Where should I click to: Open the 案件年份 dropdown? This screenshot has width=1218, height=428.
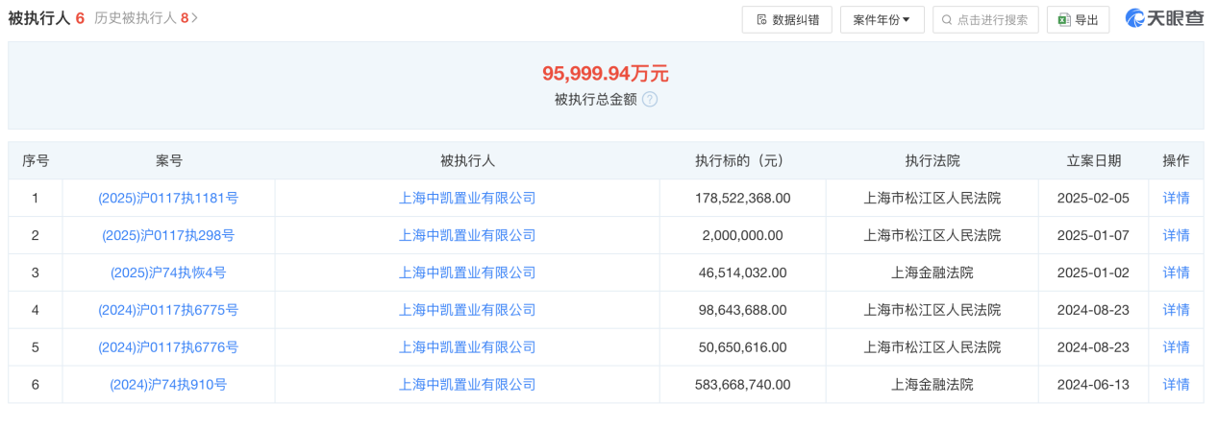pyautogui.click(x=882, y=19)
